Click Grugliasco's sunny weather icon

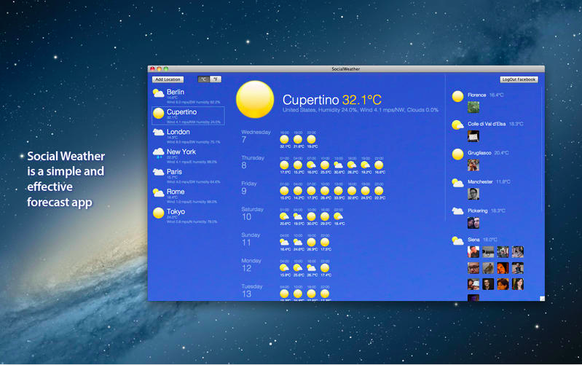coord(457,154)
